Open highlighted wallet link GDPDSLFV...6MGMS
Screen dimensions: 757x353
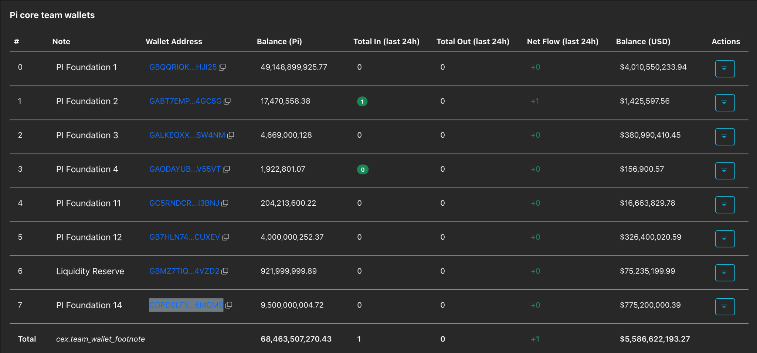coord(186,305)
